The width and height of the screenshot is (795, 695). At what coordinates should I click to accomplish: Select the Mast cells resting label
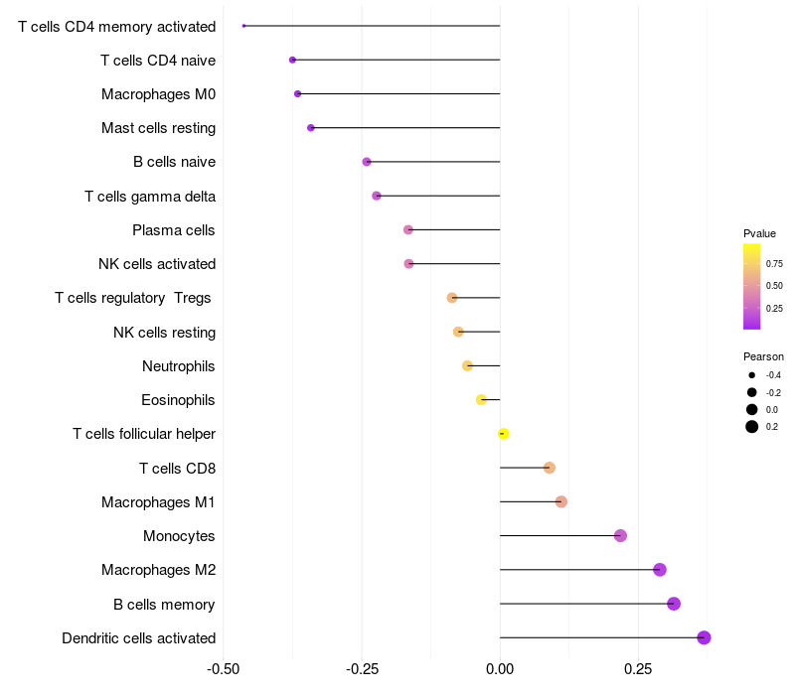[x=158, y=128]
